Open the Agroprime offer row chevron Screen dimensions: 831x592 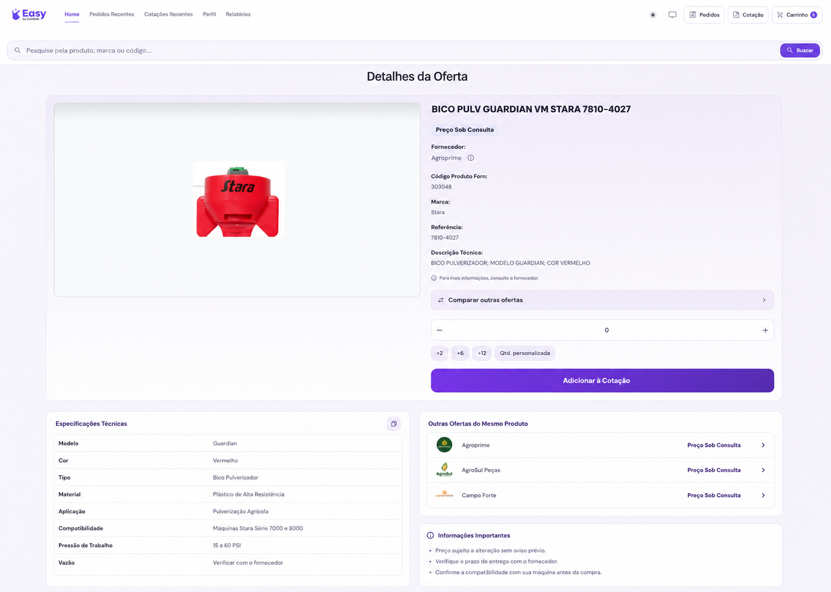(763, 445)
